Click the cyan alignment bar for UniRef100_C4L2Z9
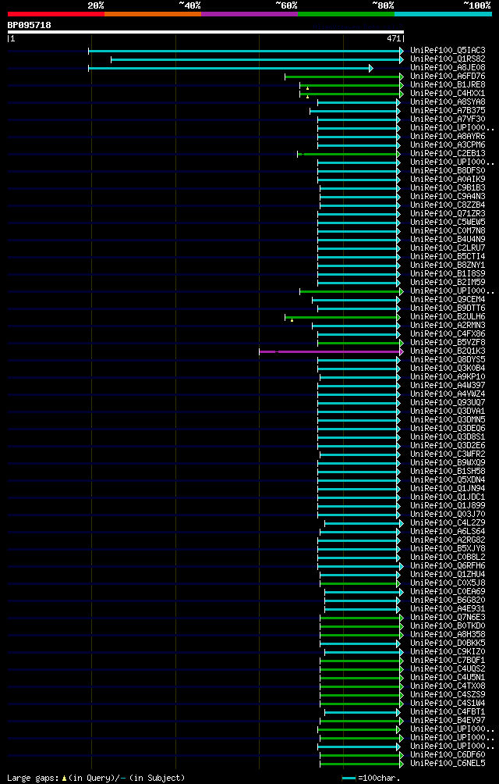499x784 pixels. (x=364, y=523)
